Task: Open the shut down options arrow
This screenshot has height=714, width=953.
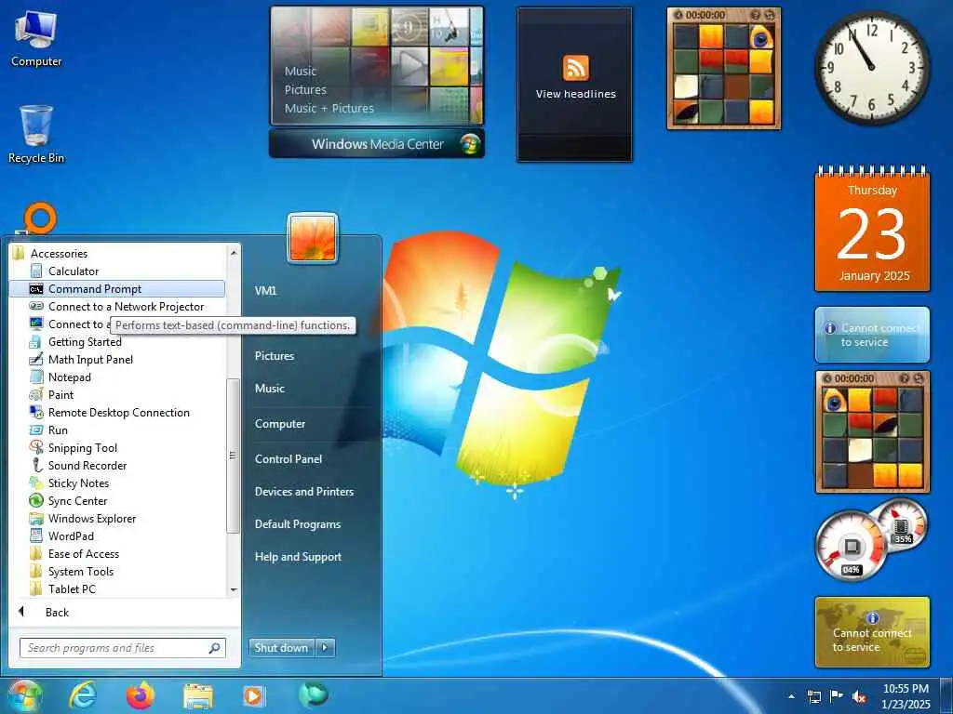Action: point(325,648)
